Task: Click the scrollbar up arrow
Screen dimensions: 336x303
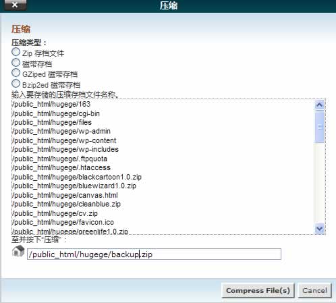Action: coord(320,105)
